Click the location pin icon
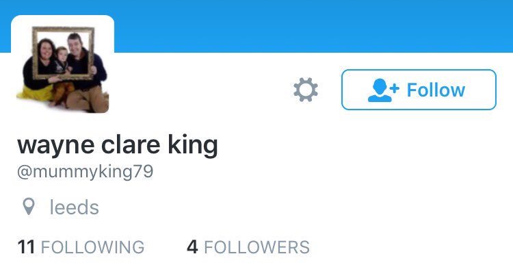Viewport: 513px width, 278px height. 29,207
